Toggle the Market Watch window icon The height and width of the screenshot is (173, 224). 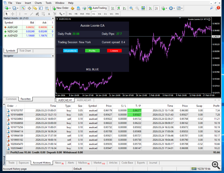pos(23,8)
